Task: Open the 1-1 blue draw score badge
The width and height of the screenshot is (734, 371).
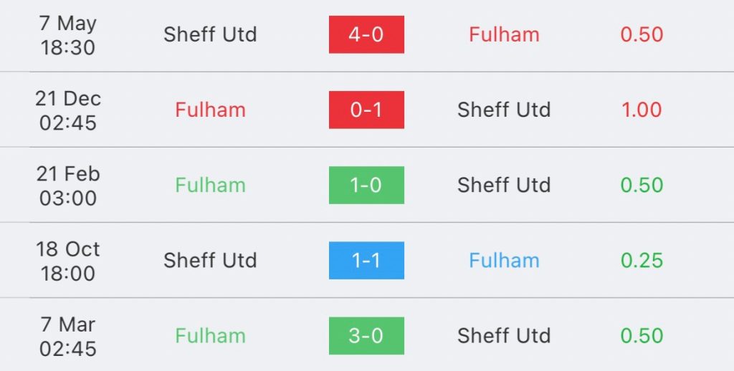Action: point(366,261)
